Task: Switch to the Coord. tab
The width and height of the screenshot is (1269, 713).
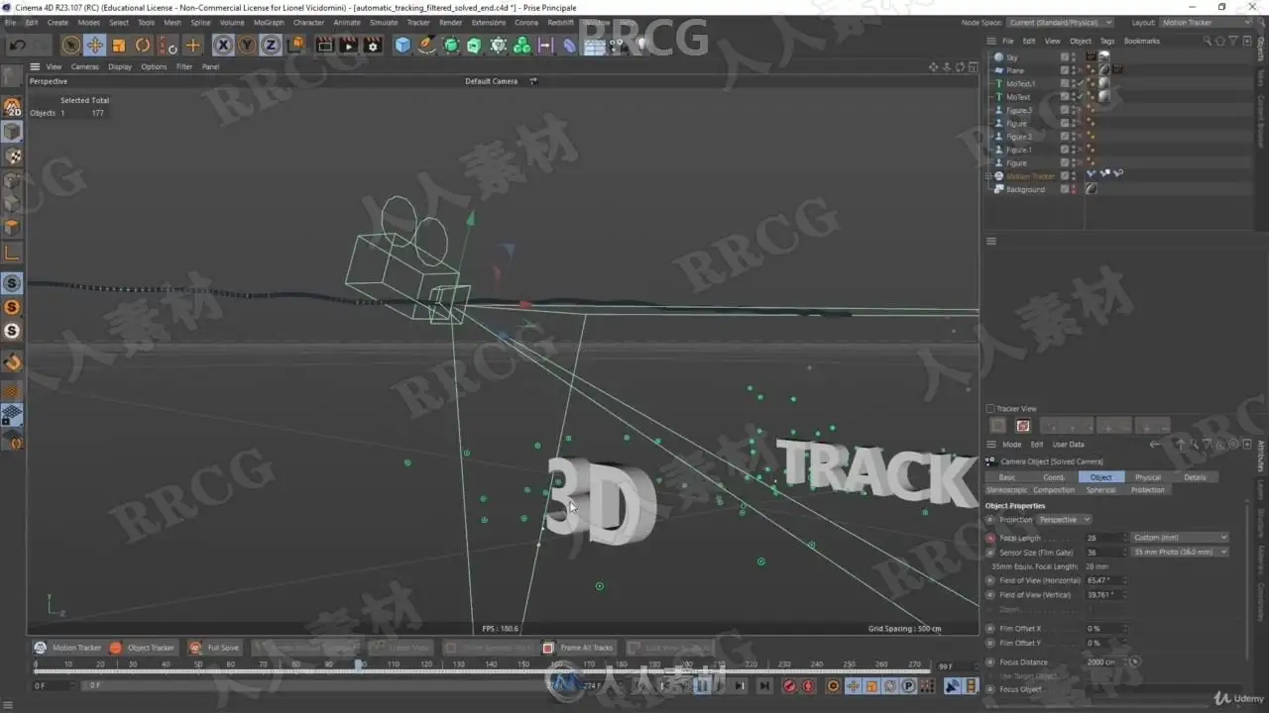Action: (x=1054, y=477)
